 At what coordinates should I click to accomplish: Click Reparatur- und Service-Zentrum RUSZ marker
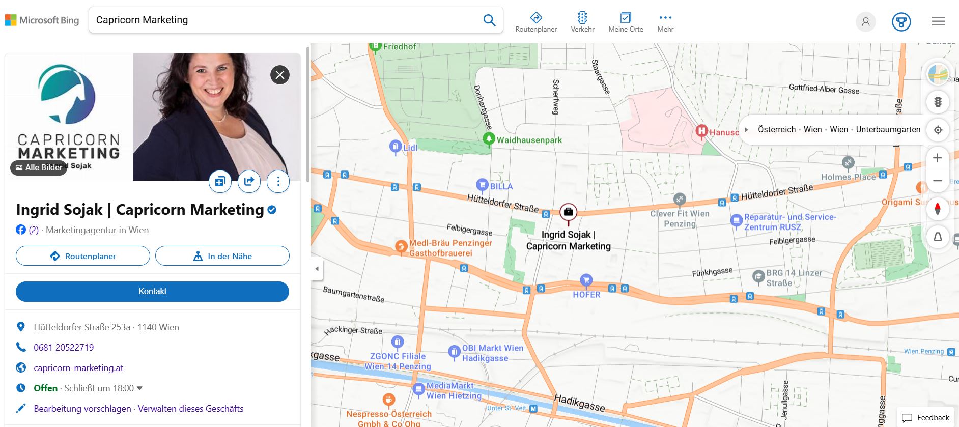pos(736,220)
